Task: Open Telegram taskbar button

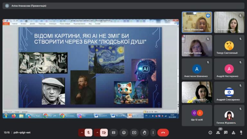Action: 34,116
